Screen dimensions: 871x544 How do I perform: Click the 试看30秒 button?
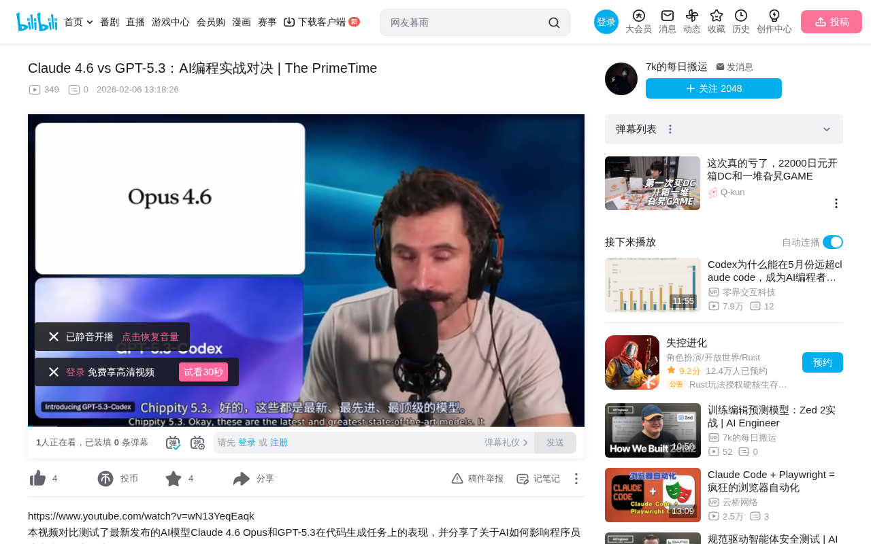pos(203,372)
